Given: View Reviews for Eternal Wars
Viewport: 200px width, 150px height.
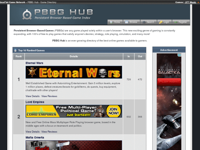Looking at the screenshot, I should [49, 96].
